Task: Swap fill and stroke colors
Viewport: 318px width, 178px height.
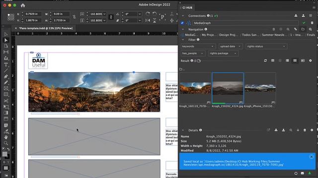Action: (8, 149)
